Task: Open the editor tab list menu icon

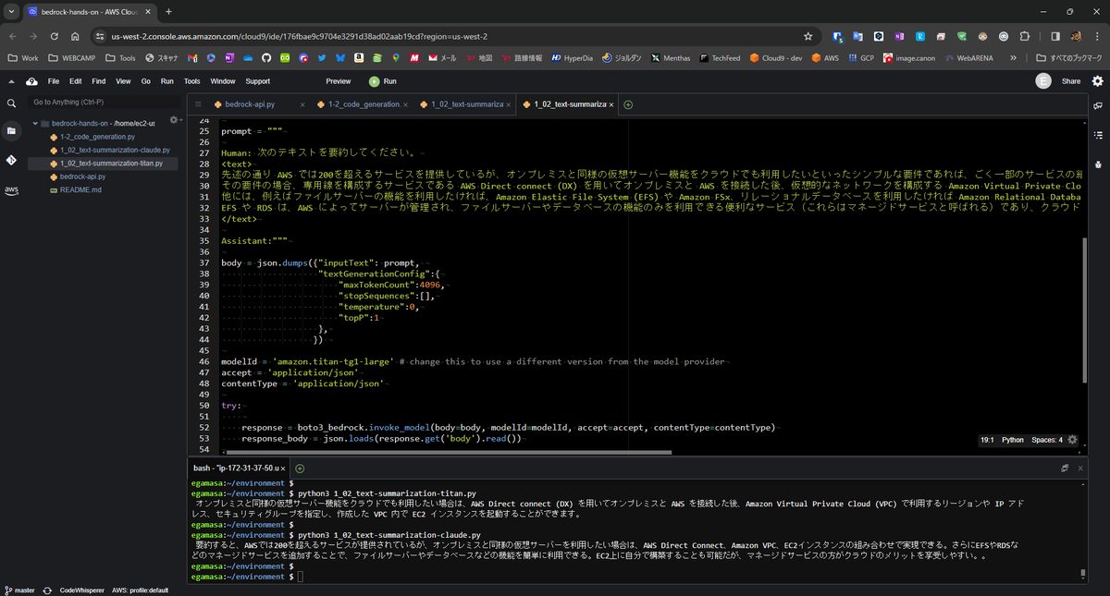Action: coord(198,104)
